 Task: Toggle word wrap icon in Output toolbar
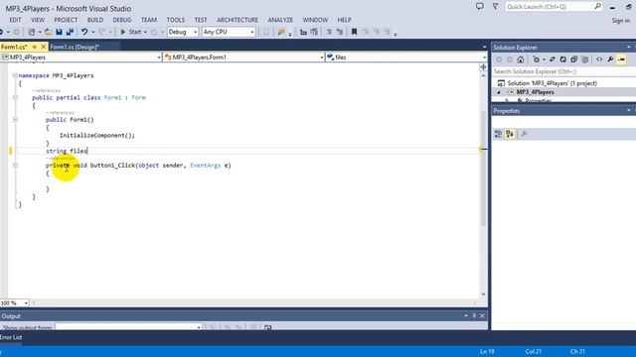coord(267,327)
